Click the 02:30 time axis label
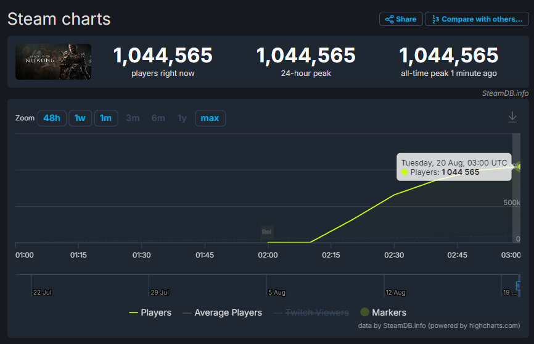 pos(394,255)
